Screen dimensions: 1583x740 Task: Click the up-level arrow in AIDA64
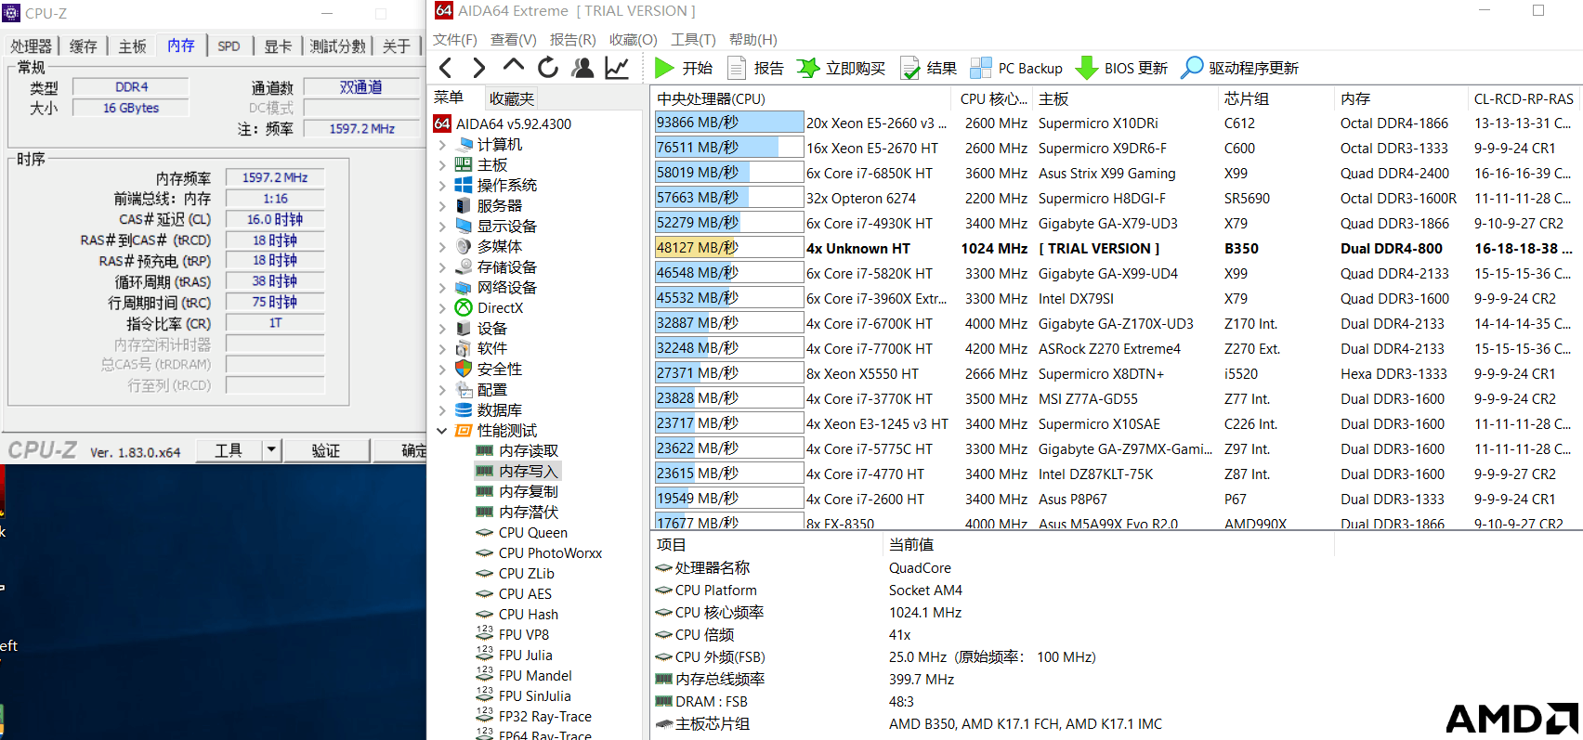(513, 66)
